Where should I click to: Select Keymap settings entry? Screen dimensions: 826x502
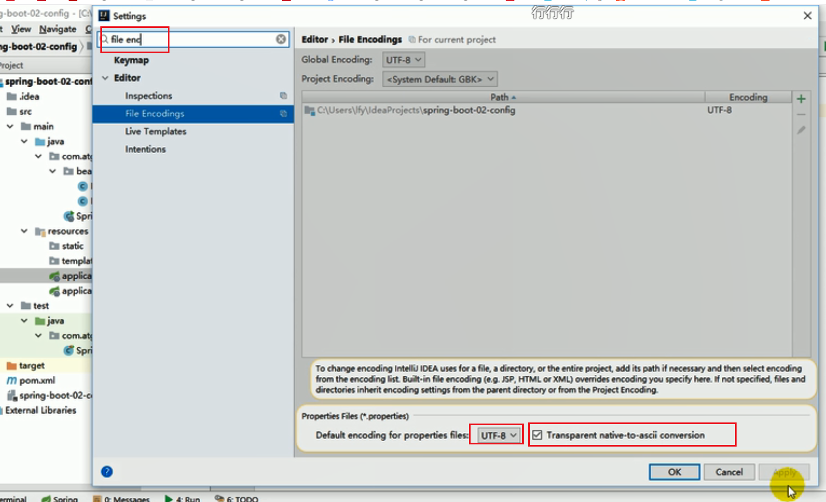131,60
